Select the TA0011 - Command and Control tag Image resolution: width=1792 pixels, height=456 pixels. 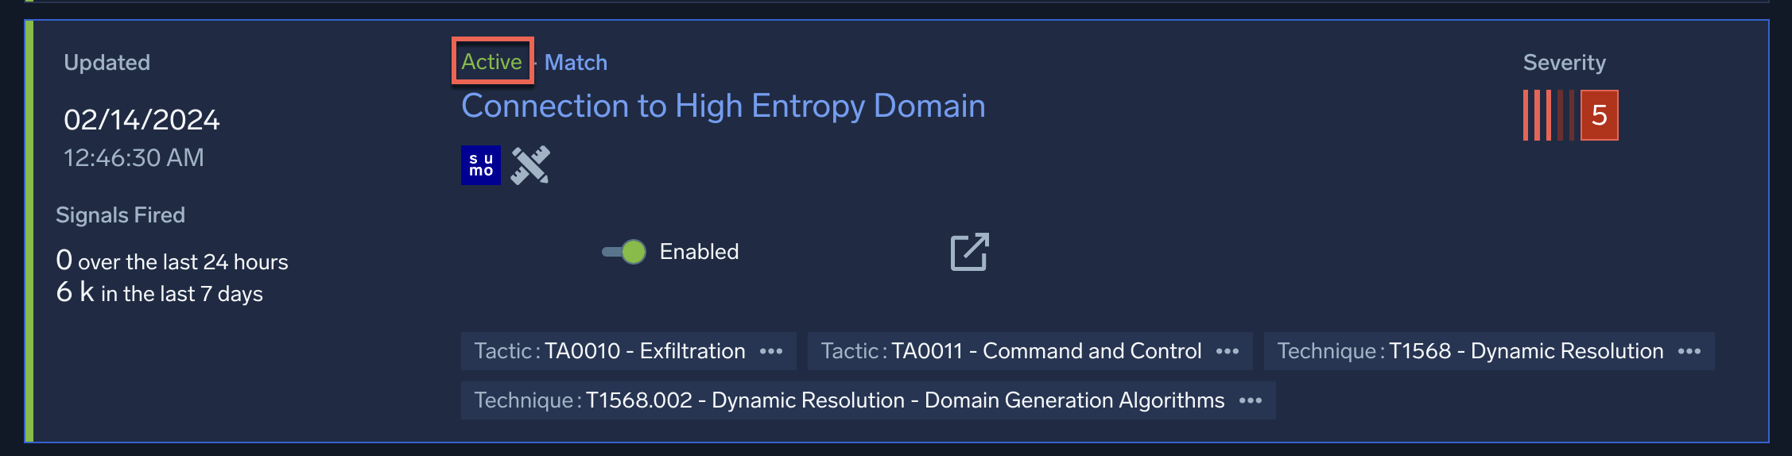coord(1011,351)
